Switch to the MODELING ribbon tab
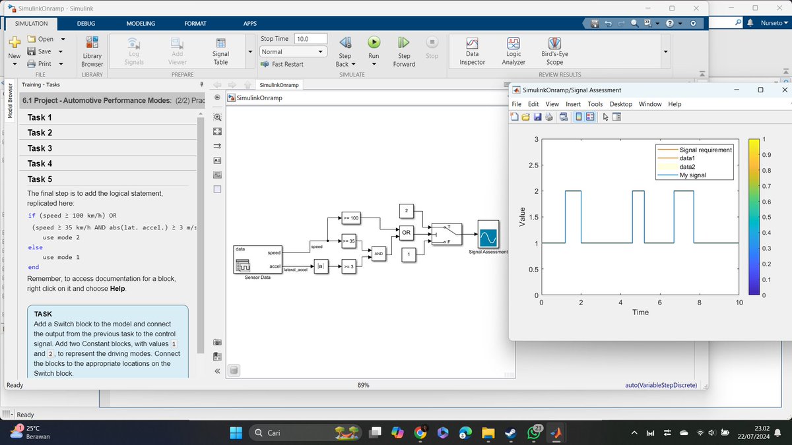 pos(141,23)
